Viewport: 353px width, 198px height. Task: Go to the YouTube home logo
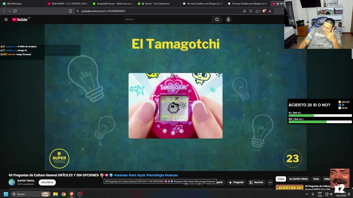(x=20, y=20)
